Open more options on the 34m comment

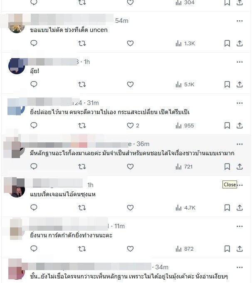coord(240,268)
